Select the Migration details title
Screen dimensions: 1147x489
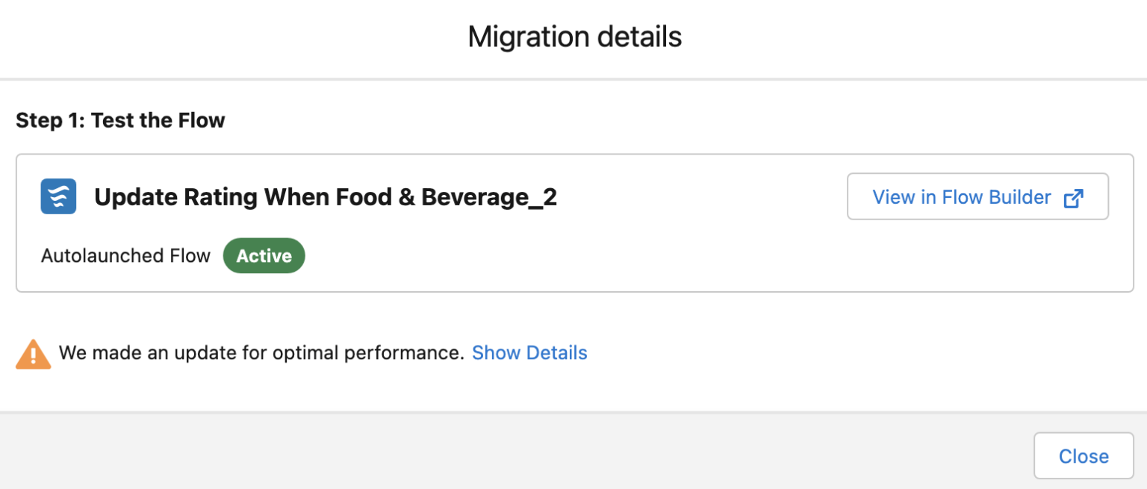[574, 36]
